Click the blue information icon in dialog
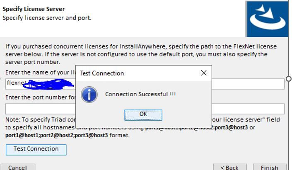This screenshot has height=170, width=292. point(89,95)
